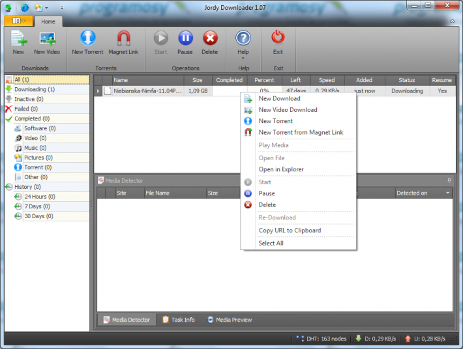463x349 pixels.
Task: Click the Downloading status cell
Action: click(x=407, y=91)
